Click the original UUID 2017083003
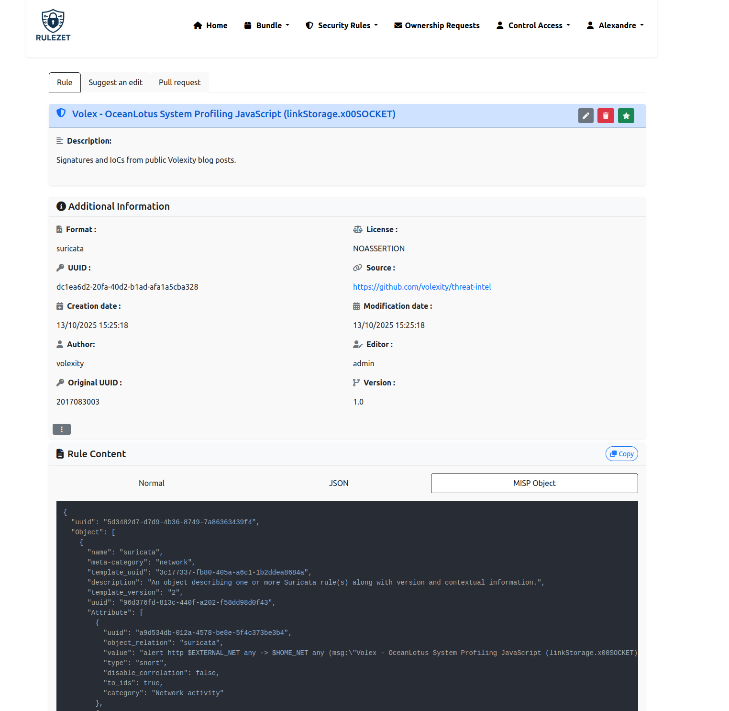Viewport: 729px width, 711px height. (x=78, y=402)
